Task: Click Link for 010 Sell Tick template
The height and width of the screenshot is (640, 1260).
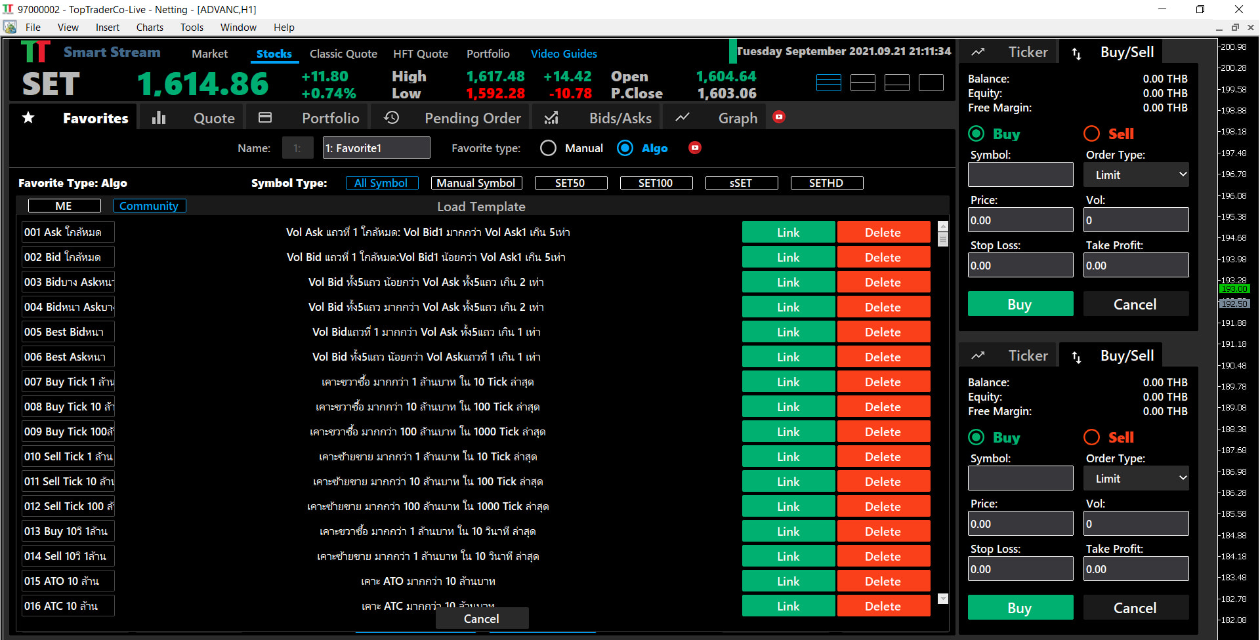Action: 788,456
